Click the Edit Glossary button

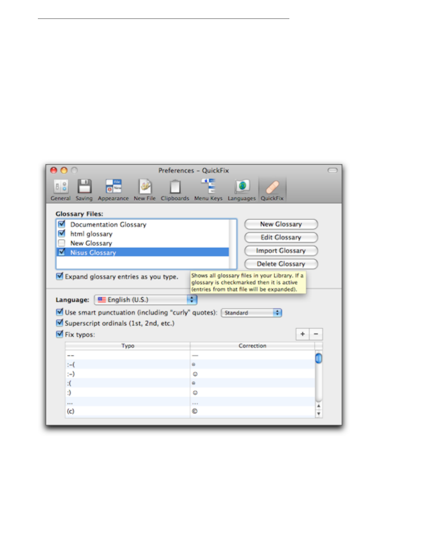click(x=281, y=237)
